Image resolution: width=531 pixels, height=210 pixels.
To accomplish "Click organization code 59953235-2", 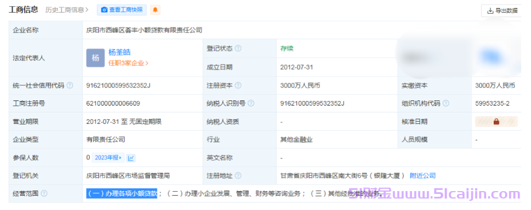I will [x=492, y=103].
